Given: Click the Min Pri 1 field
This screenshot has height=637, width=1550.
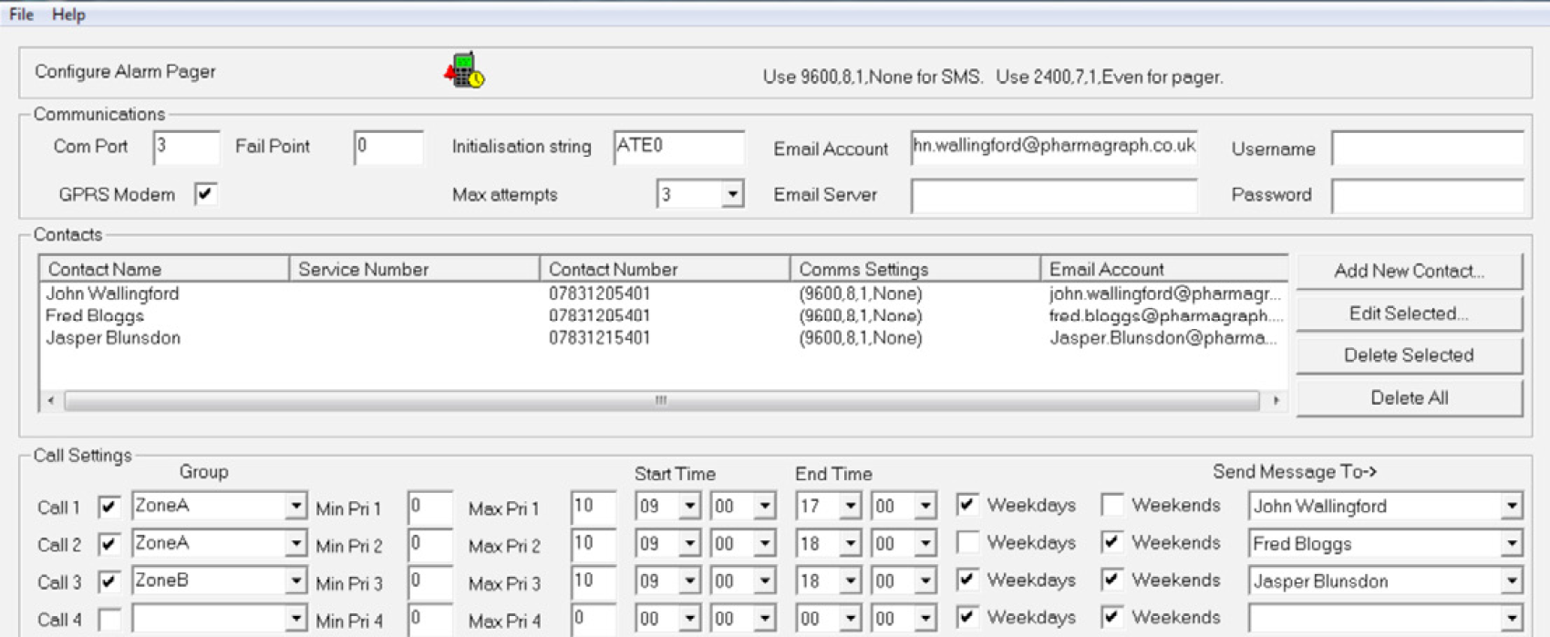Looking at the screenshot, I should coord(430,508).
